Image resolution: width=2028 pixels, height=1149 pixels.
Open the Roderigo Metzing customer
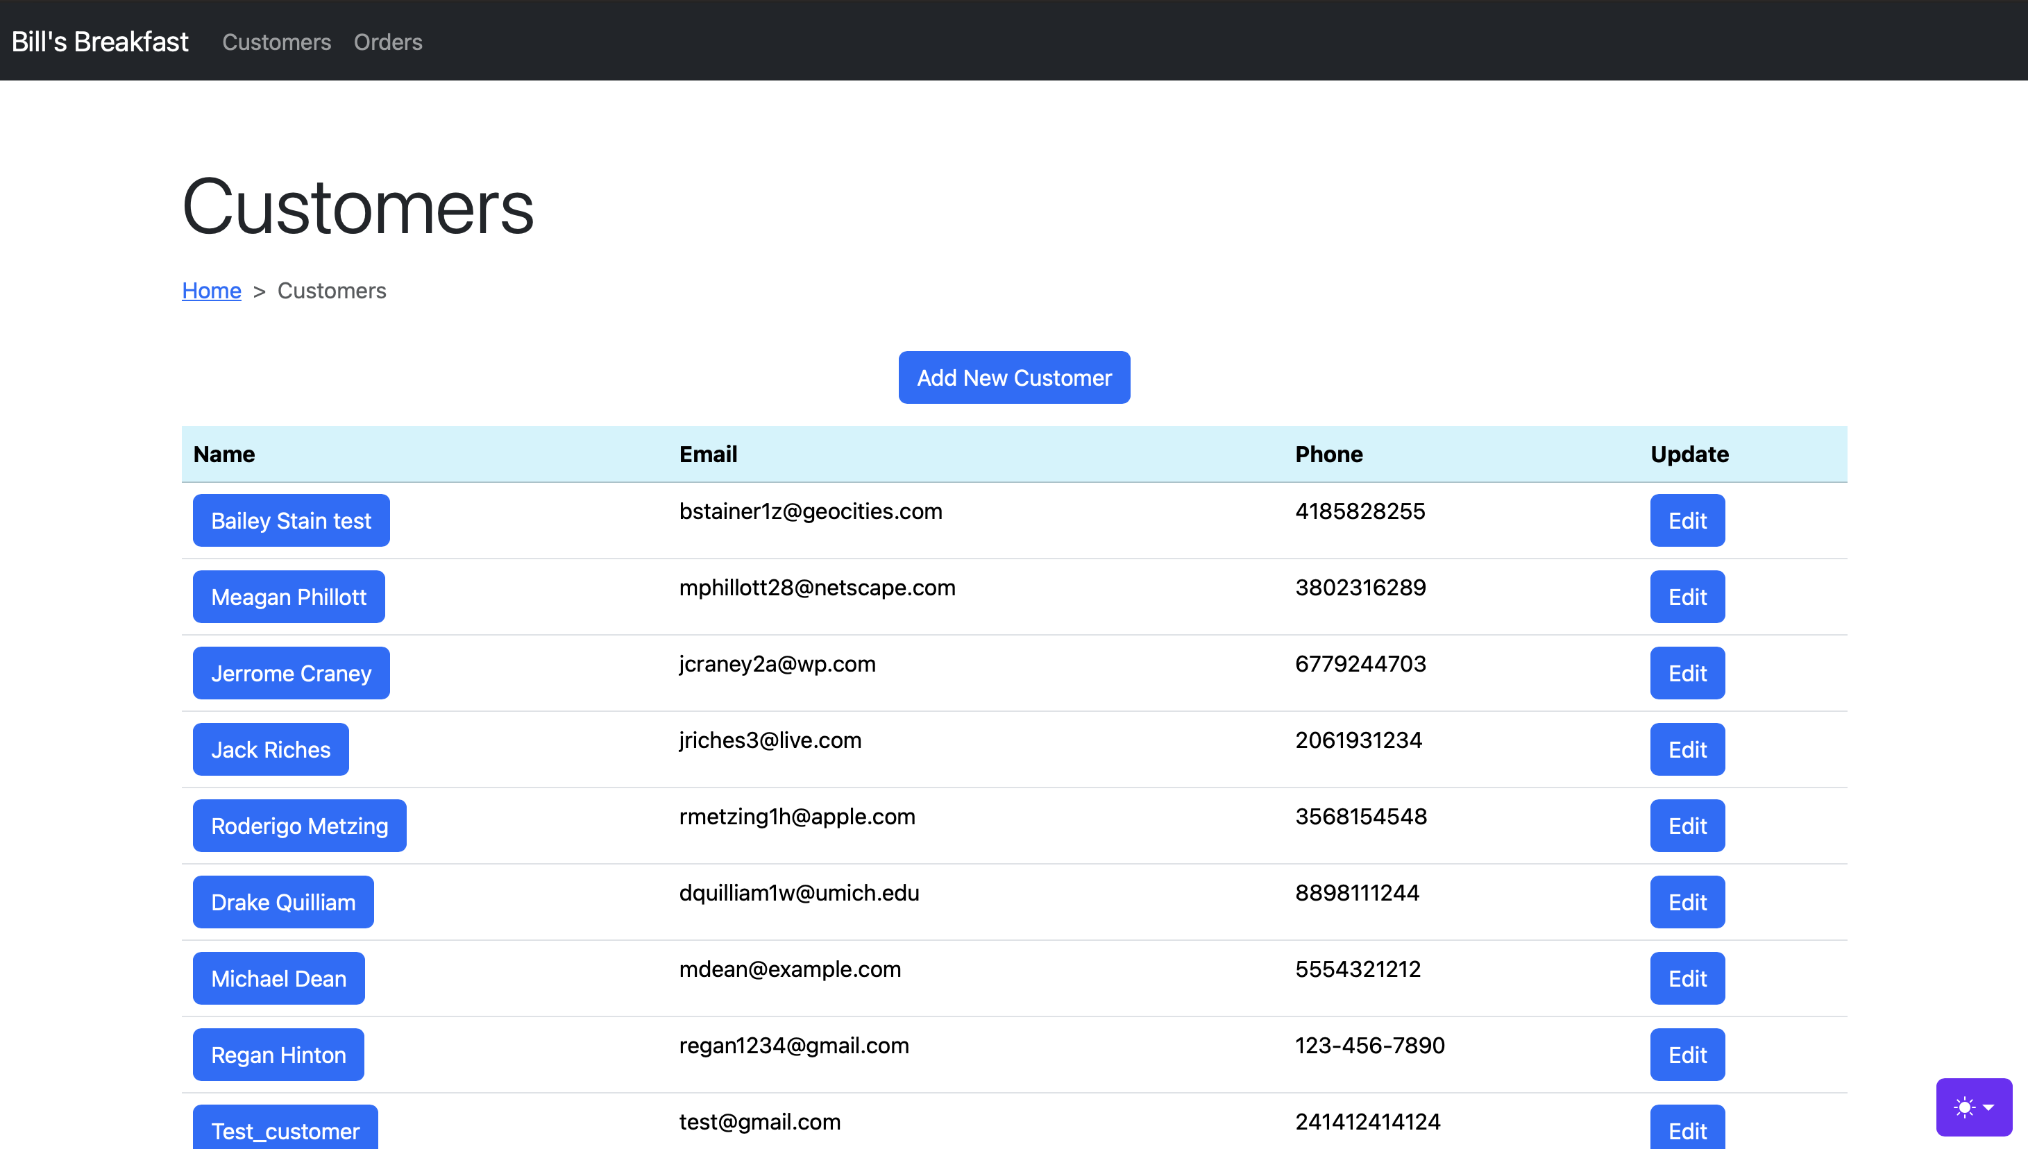point(300,826)
